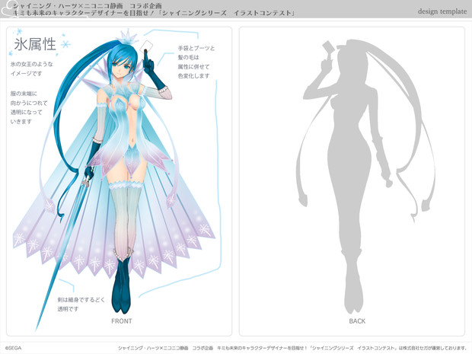Click the BACK label under the silhouette
This screenshot has height=354, width=472.
click(x=357, y=321)
